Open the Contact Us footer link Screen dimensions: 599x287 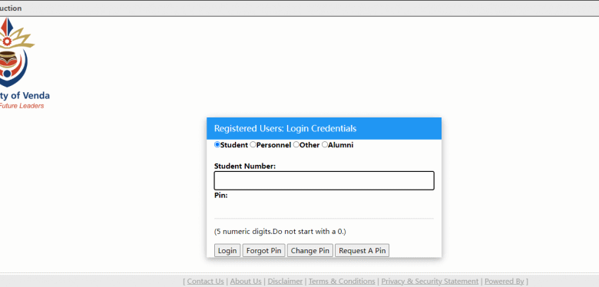click(206, 282)
